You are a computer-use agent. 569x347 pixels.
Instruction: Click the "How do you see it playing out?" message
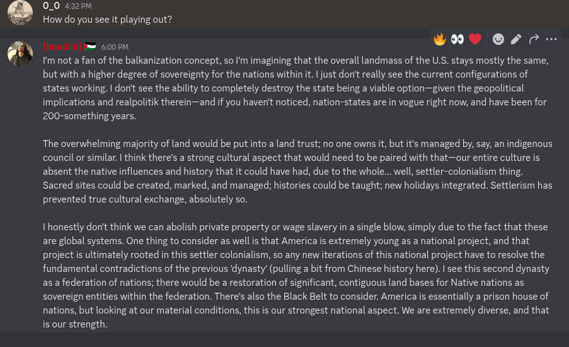point(107,20)
